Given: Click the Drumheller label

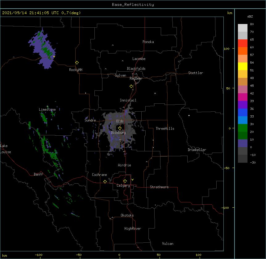Looking at the screenshot, I should [x=197, y=150].
